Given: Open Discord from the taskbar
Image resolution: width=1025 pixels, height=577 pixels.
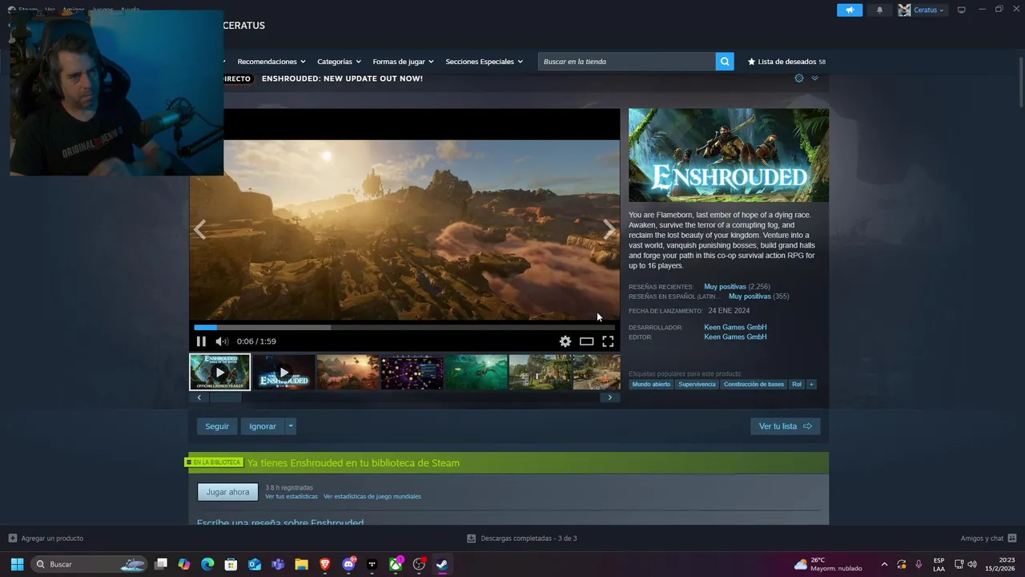Looking at the screenshot, I should click(x=348, y=564).
